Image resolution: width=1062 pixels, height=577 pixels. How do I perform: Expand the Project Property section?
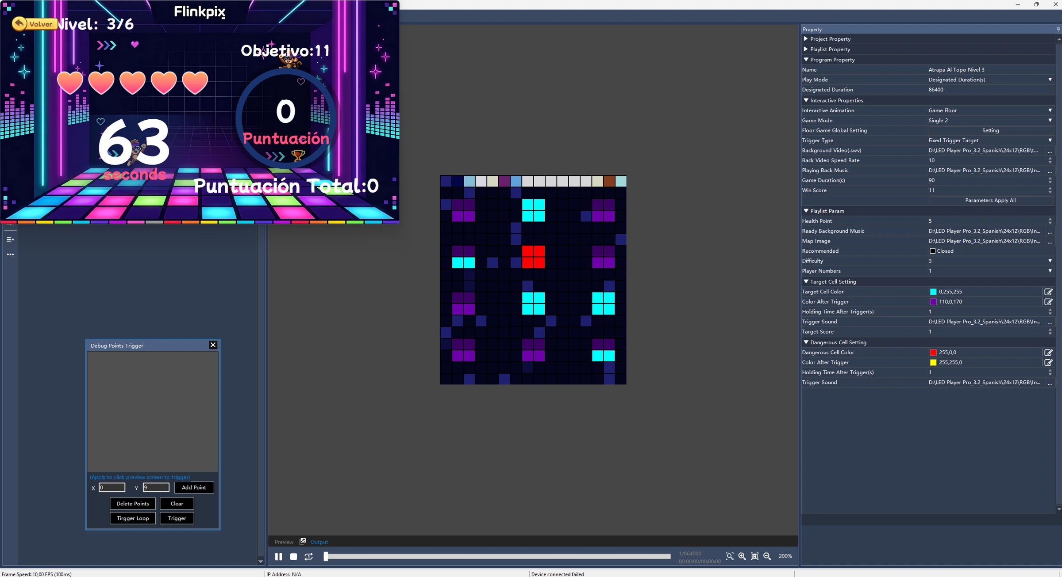[805, 39]
